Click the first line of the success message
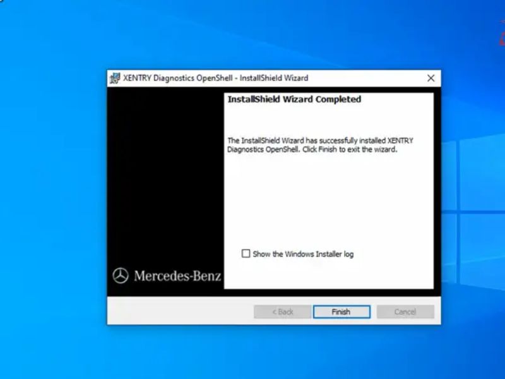 [x=320, y=140]
